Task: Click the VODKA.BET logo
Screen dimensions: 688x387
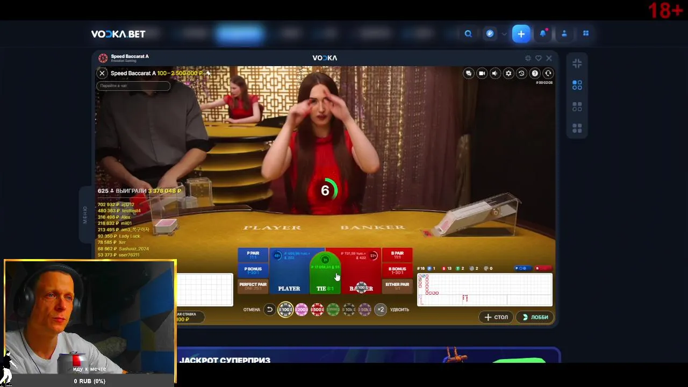Action: tap(118, 34)
